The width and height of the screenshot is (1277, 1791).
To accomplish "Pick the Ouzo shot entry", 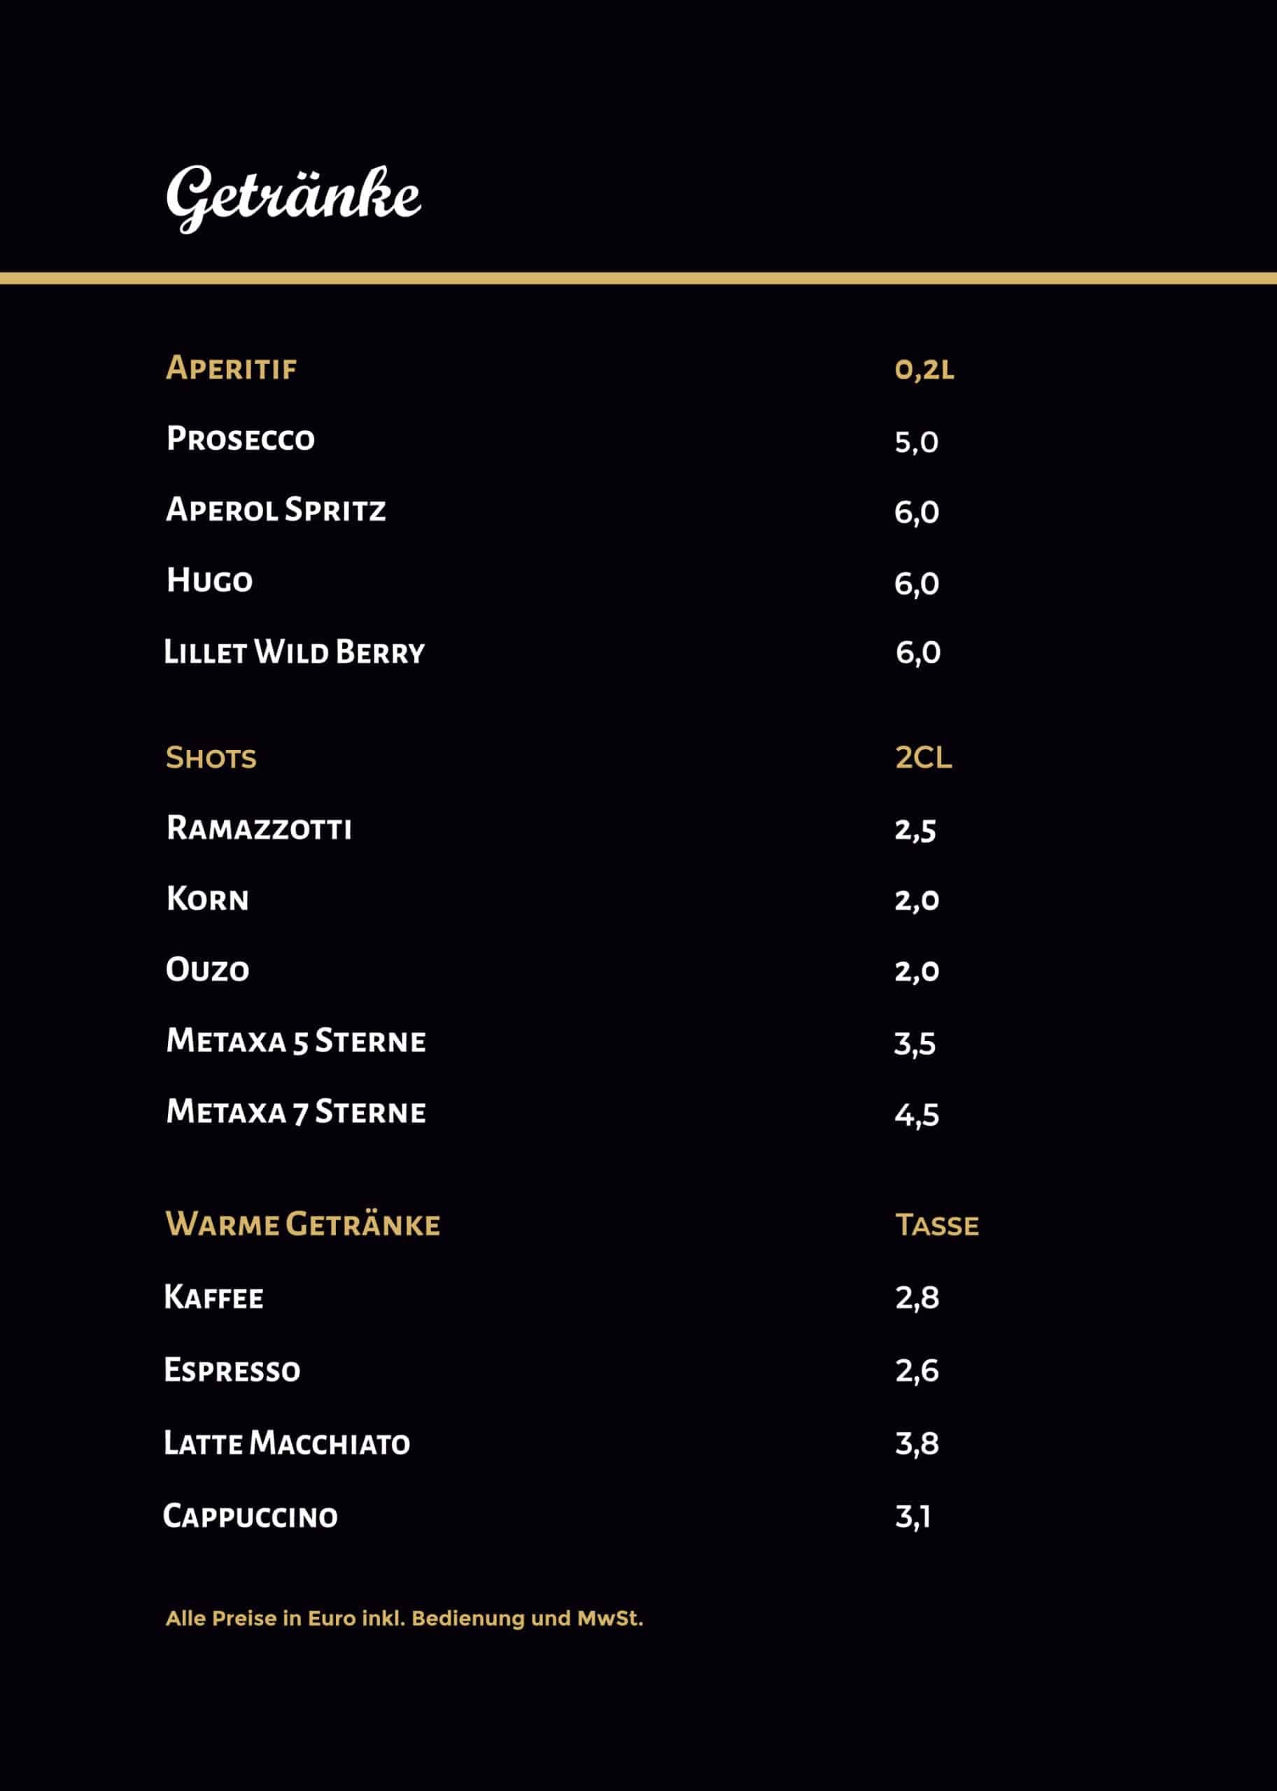I will pos(208,970).
